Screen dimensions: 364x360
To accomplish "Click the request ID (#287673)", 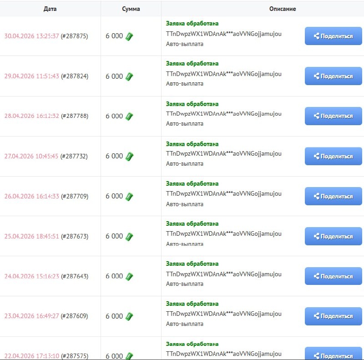I will click(75, 236).
